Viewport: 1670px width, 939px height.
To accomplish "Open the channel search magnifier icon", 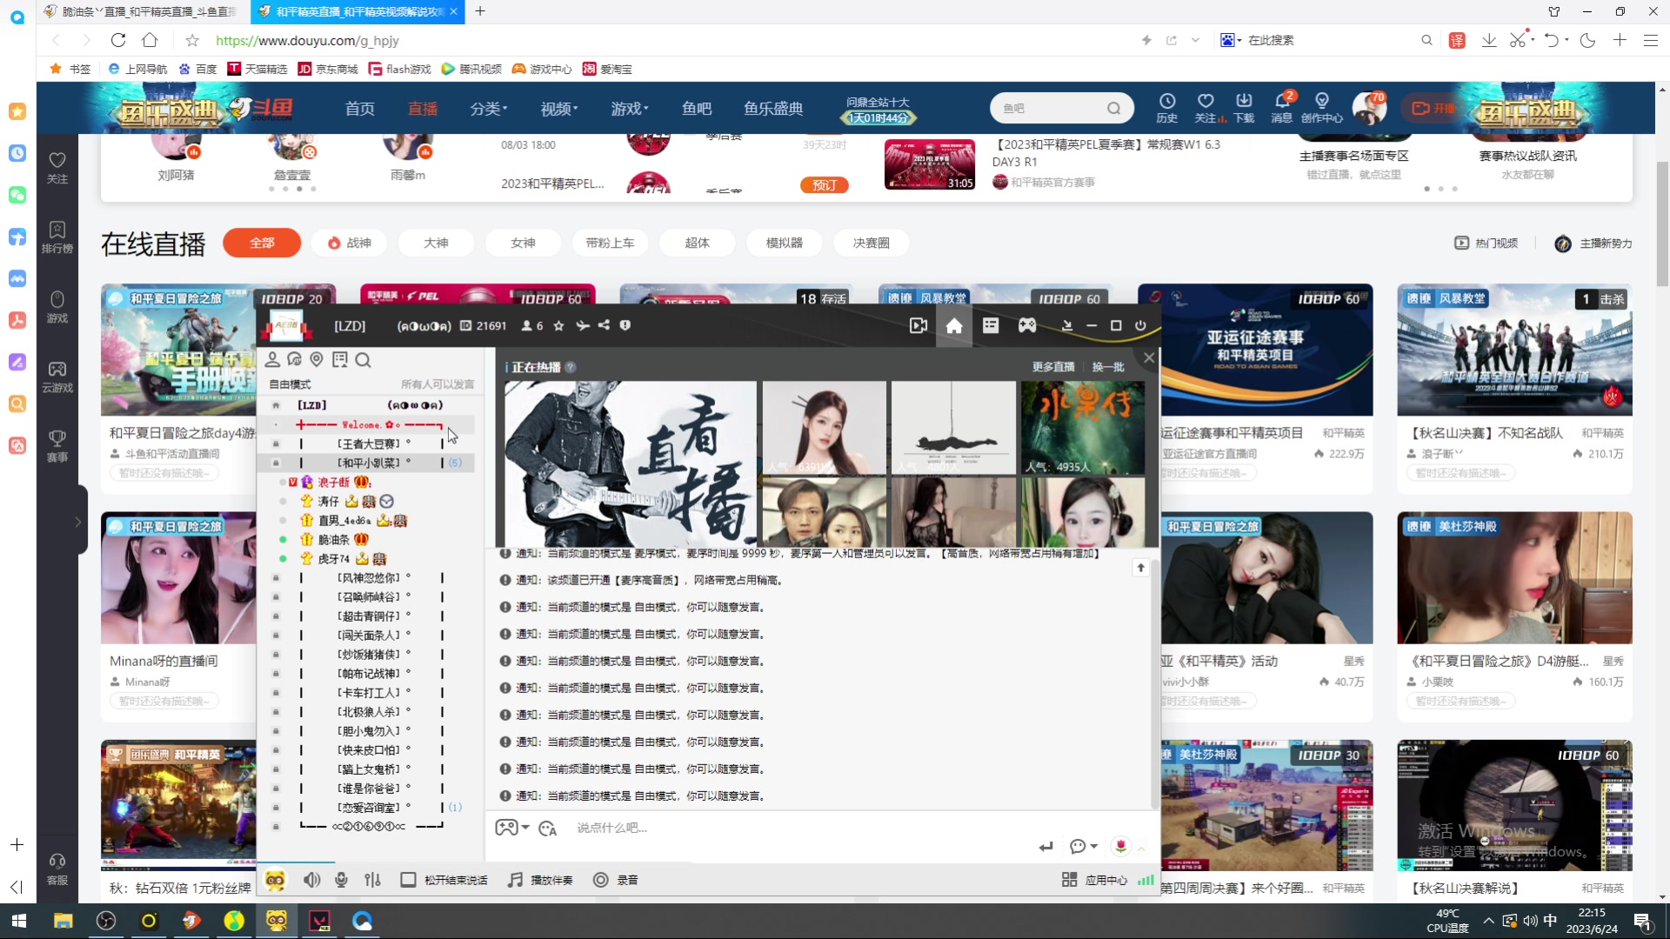I will coord(363,359).
